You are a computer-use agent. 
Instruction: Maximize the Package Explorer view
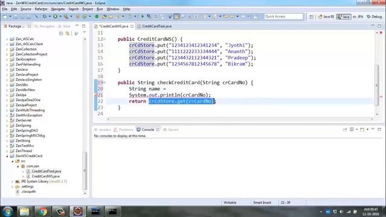(83, 26)
